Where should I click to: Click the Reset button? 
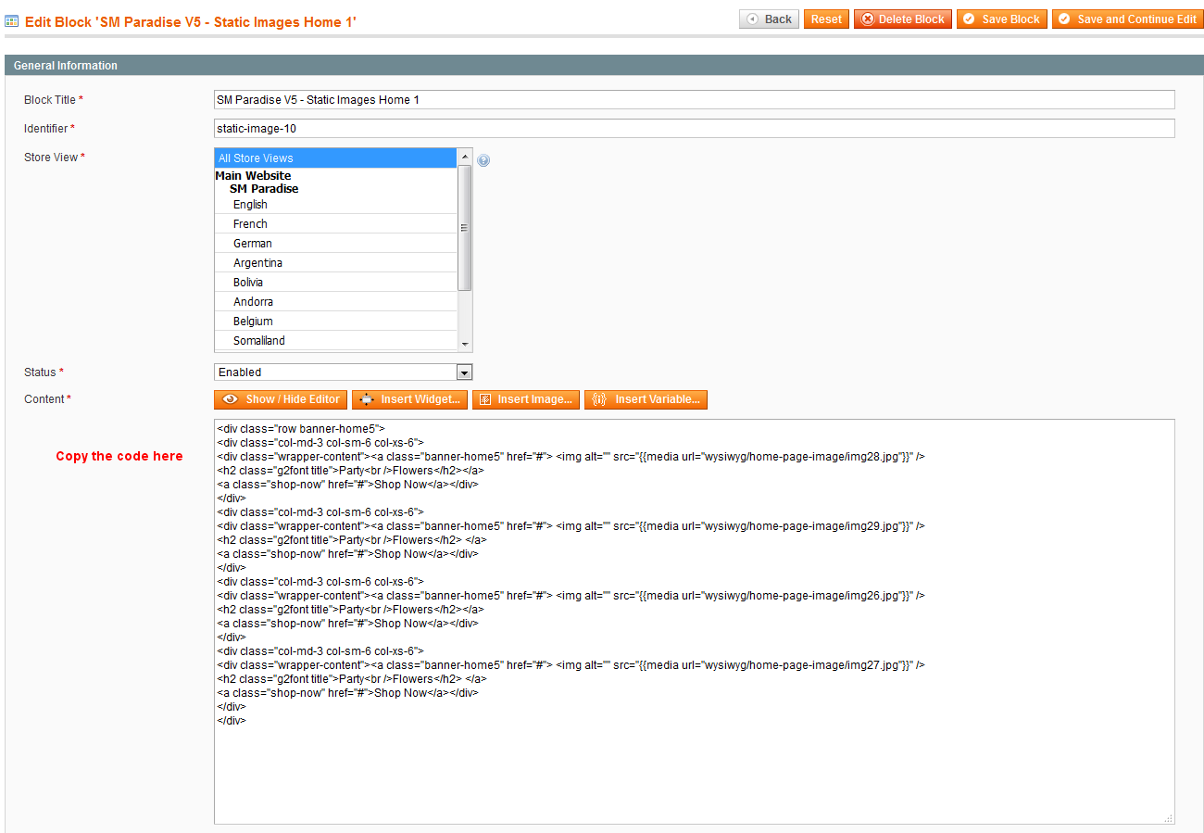point(826,19)
